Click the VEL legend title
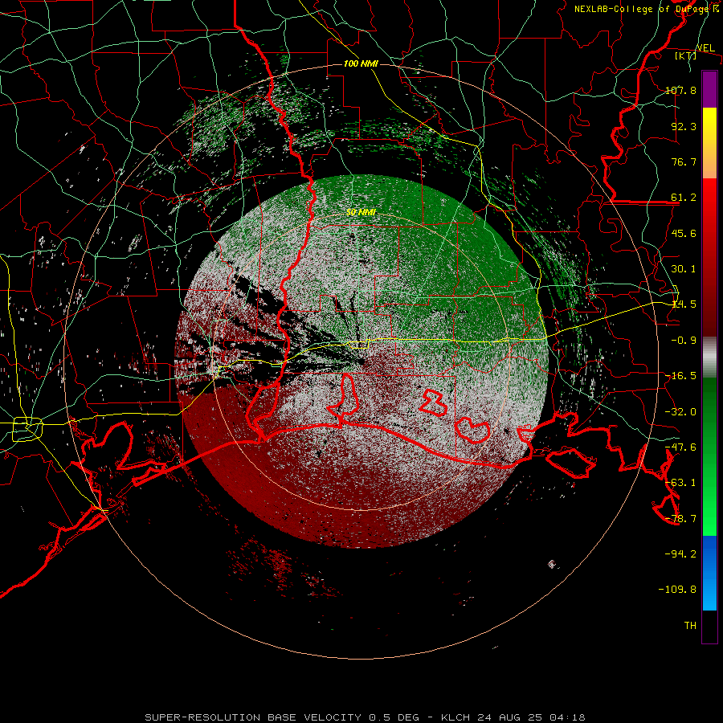The width and height of the screenshot is (723, 723). [x=705, y=48]
